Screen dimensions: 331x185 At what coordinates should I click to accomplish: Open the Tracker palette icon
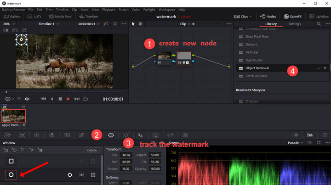tap(126, 135)
